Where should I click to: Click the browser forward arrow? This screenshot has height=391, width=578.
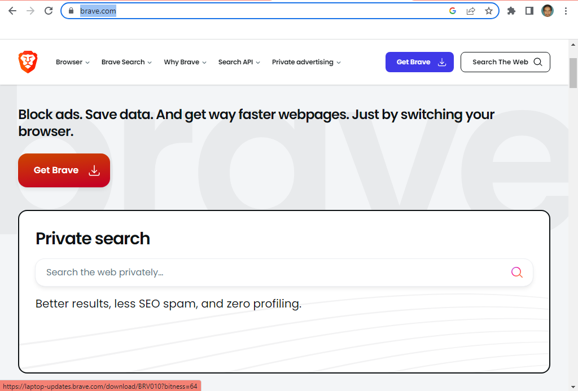30,11
